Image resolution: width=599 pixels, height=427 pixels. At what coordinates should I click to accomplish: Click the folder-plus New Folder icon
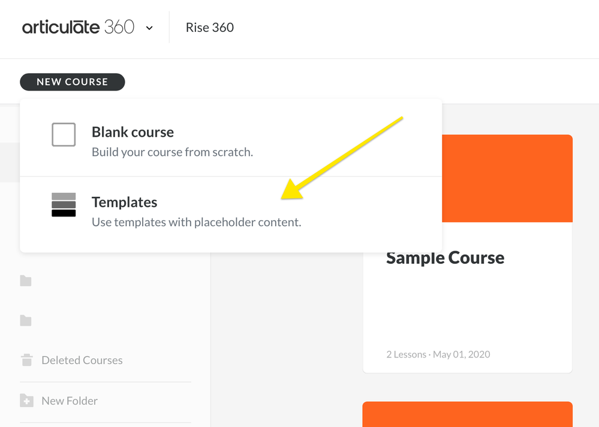coord(26,401)
